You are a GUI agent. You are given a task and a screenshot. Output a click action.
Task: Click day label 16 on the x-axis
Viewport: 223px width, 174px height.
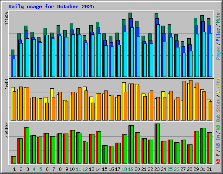pos(111,169)
